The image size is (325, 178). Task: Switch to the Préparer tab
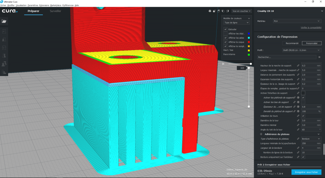coord(34,11)
